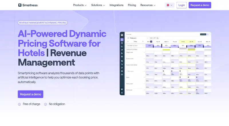229x126 pixels.
Task: Click the checkmark icon beside Free of charge
Action: 19,104
